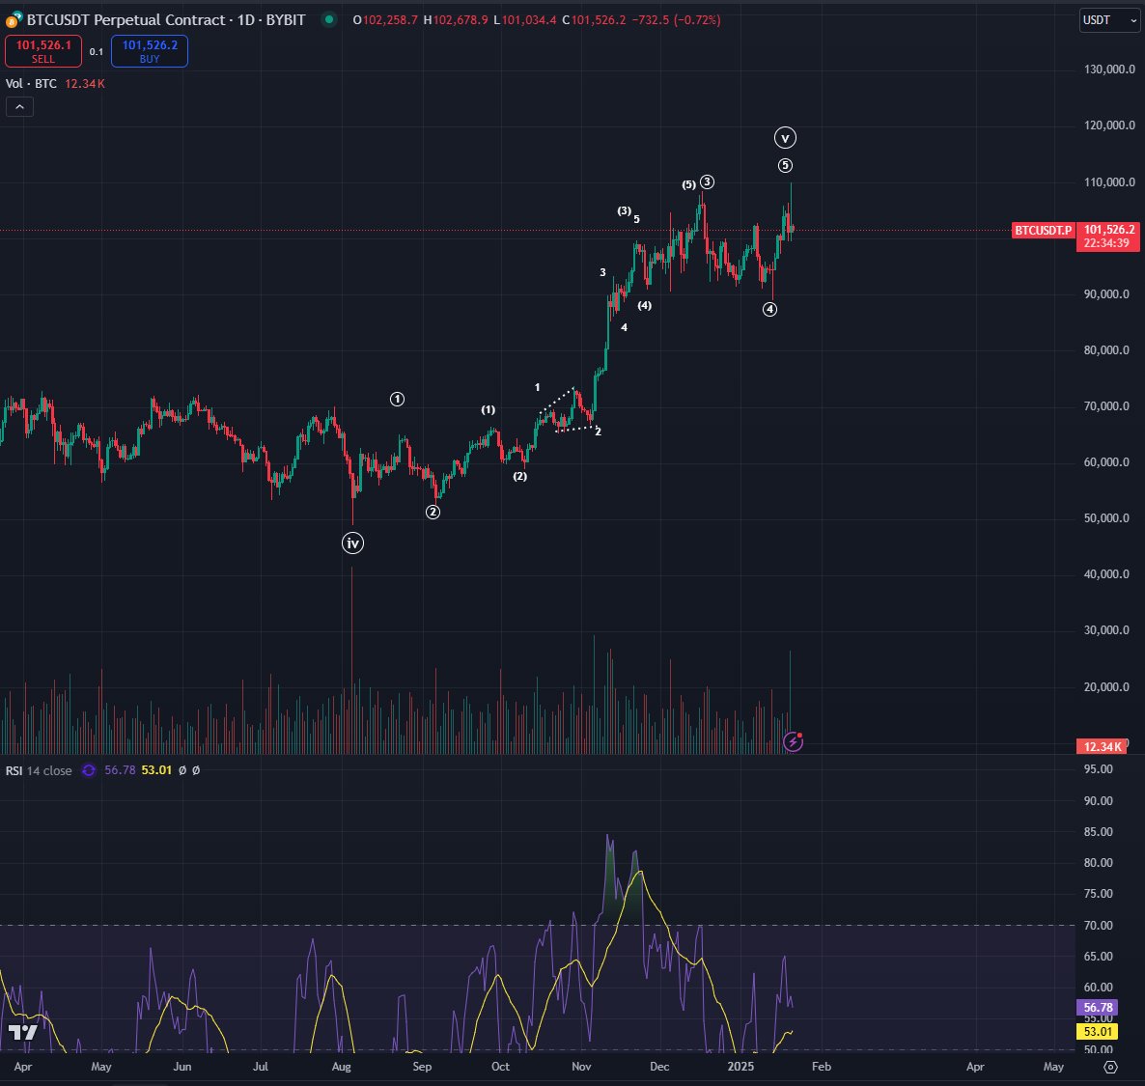Screen dimensions: 1145x1086
Task: Click the SELL 101,526.1 button
Action: point(43,51)
